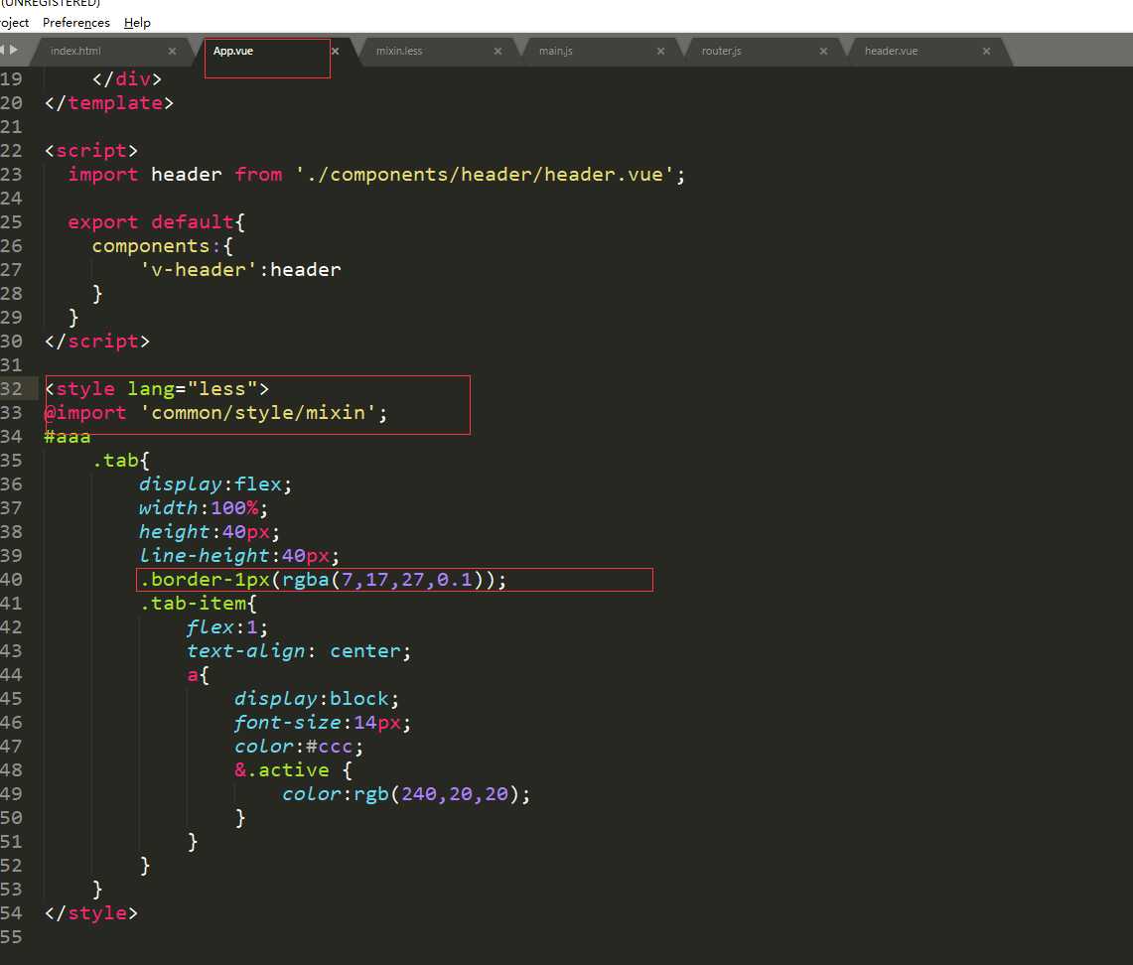This screenshot has width=1133, height=965.
Task: Place cursor on the header.vue import path
Action: click(x=485, y=174)
